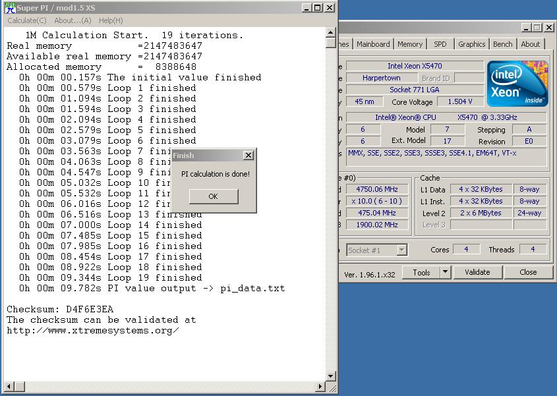Open the Tools dropdown arrow

tap(446, 272)
